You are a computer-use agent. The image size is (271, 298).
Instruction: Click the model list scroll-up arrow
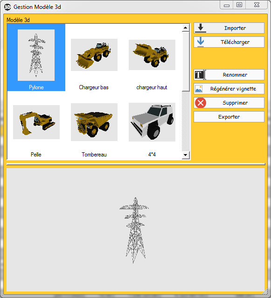click(186, 28)
